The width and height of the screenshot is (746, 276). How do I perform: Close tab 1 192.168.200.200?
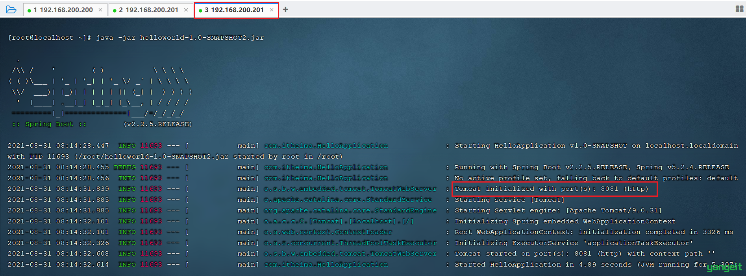tap(100, 10)
